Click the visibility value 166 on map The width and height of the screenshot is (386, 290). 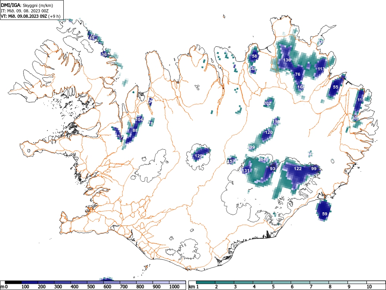click(x=301, y=87)
